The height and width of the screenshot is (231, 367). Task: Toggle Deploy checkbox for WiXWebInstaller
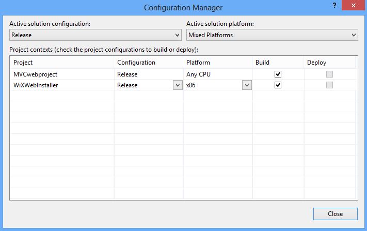(329, 85)
